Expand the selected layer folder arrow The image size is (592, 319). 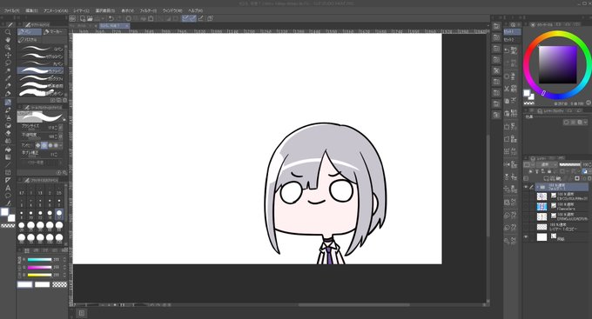coord(537,187)
